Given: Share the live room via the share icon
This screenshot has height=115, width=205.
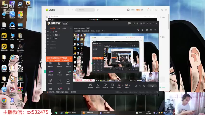Looking at the screenshot, I should coord(155,30).
